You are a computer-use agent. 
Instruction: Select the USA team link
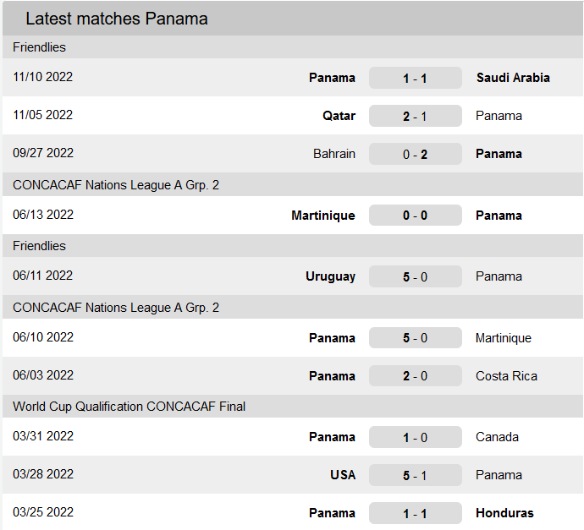click(343, 475)
